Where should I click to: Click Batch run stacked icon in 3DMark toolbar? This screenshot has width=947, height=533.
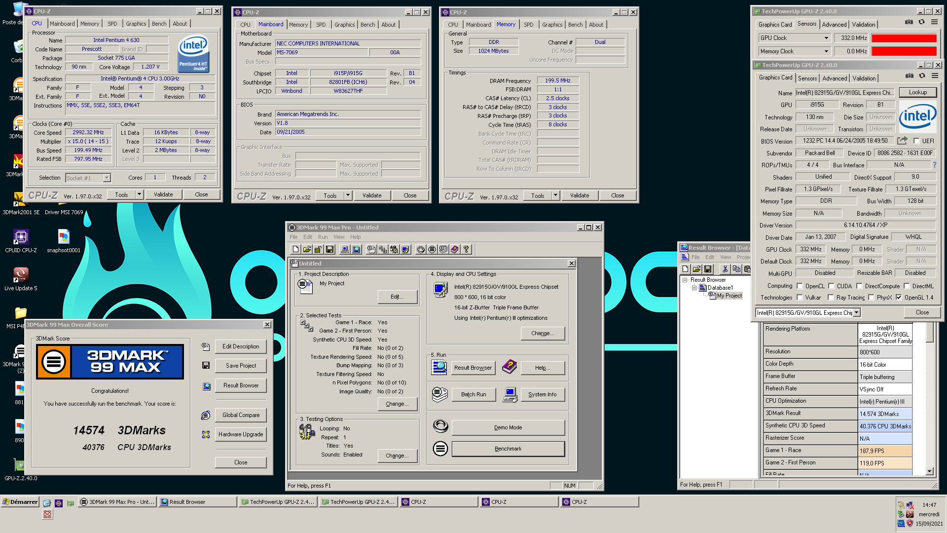[x=443, y=250]
